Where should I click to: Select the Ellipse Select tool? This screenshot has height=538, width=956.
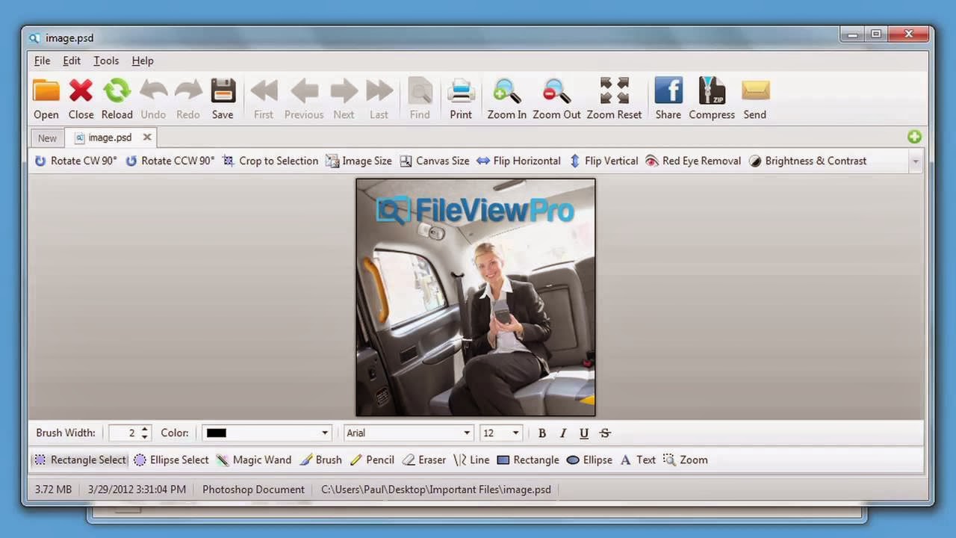pyautogui.click(x=171, y=460)
